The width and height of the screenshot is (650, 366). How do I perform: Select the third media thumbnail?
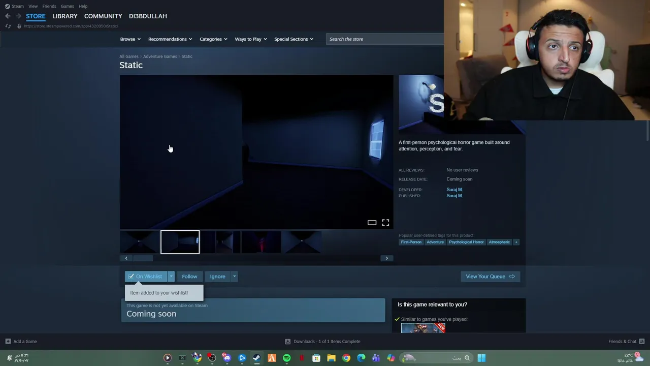coord(221,242)
